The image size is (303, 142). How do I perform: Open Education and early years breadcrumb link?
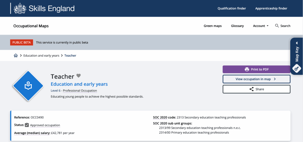click(41, 56)
